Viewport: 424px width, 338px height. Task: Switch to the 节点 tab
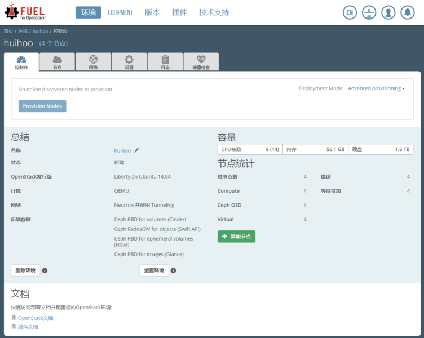[x=57, y=62]
